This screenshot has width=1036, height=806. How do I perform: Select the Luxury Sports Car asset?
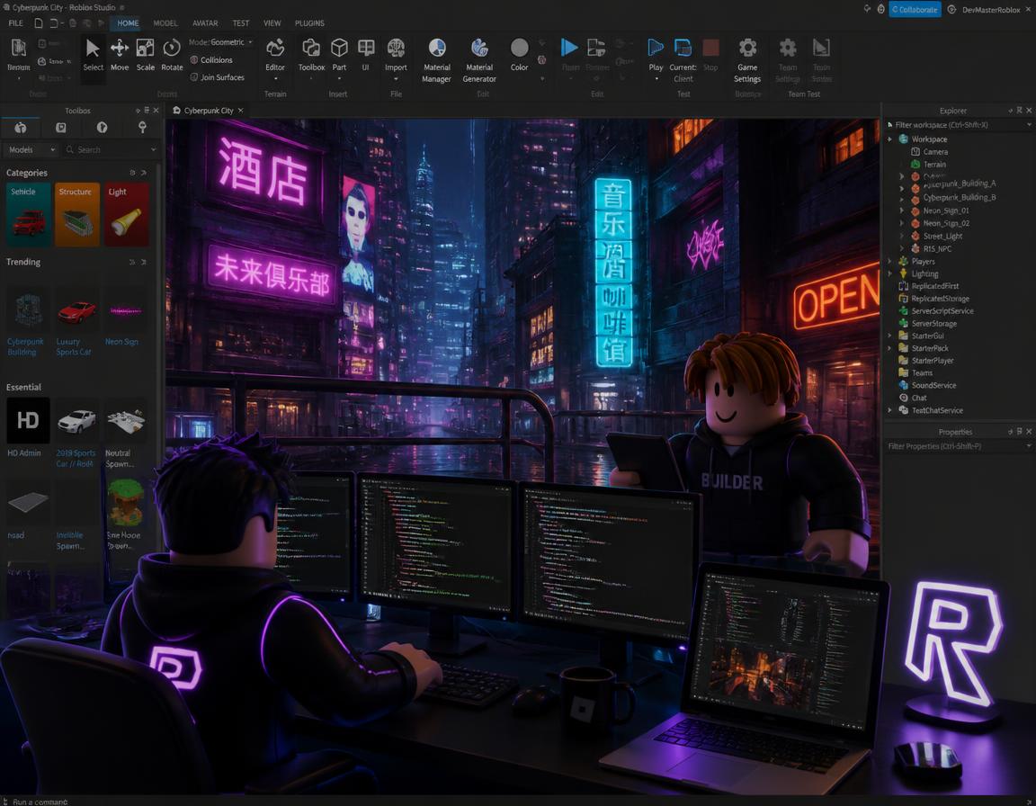pyautogui.click(x=76, y=321)
